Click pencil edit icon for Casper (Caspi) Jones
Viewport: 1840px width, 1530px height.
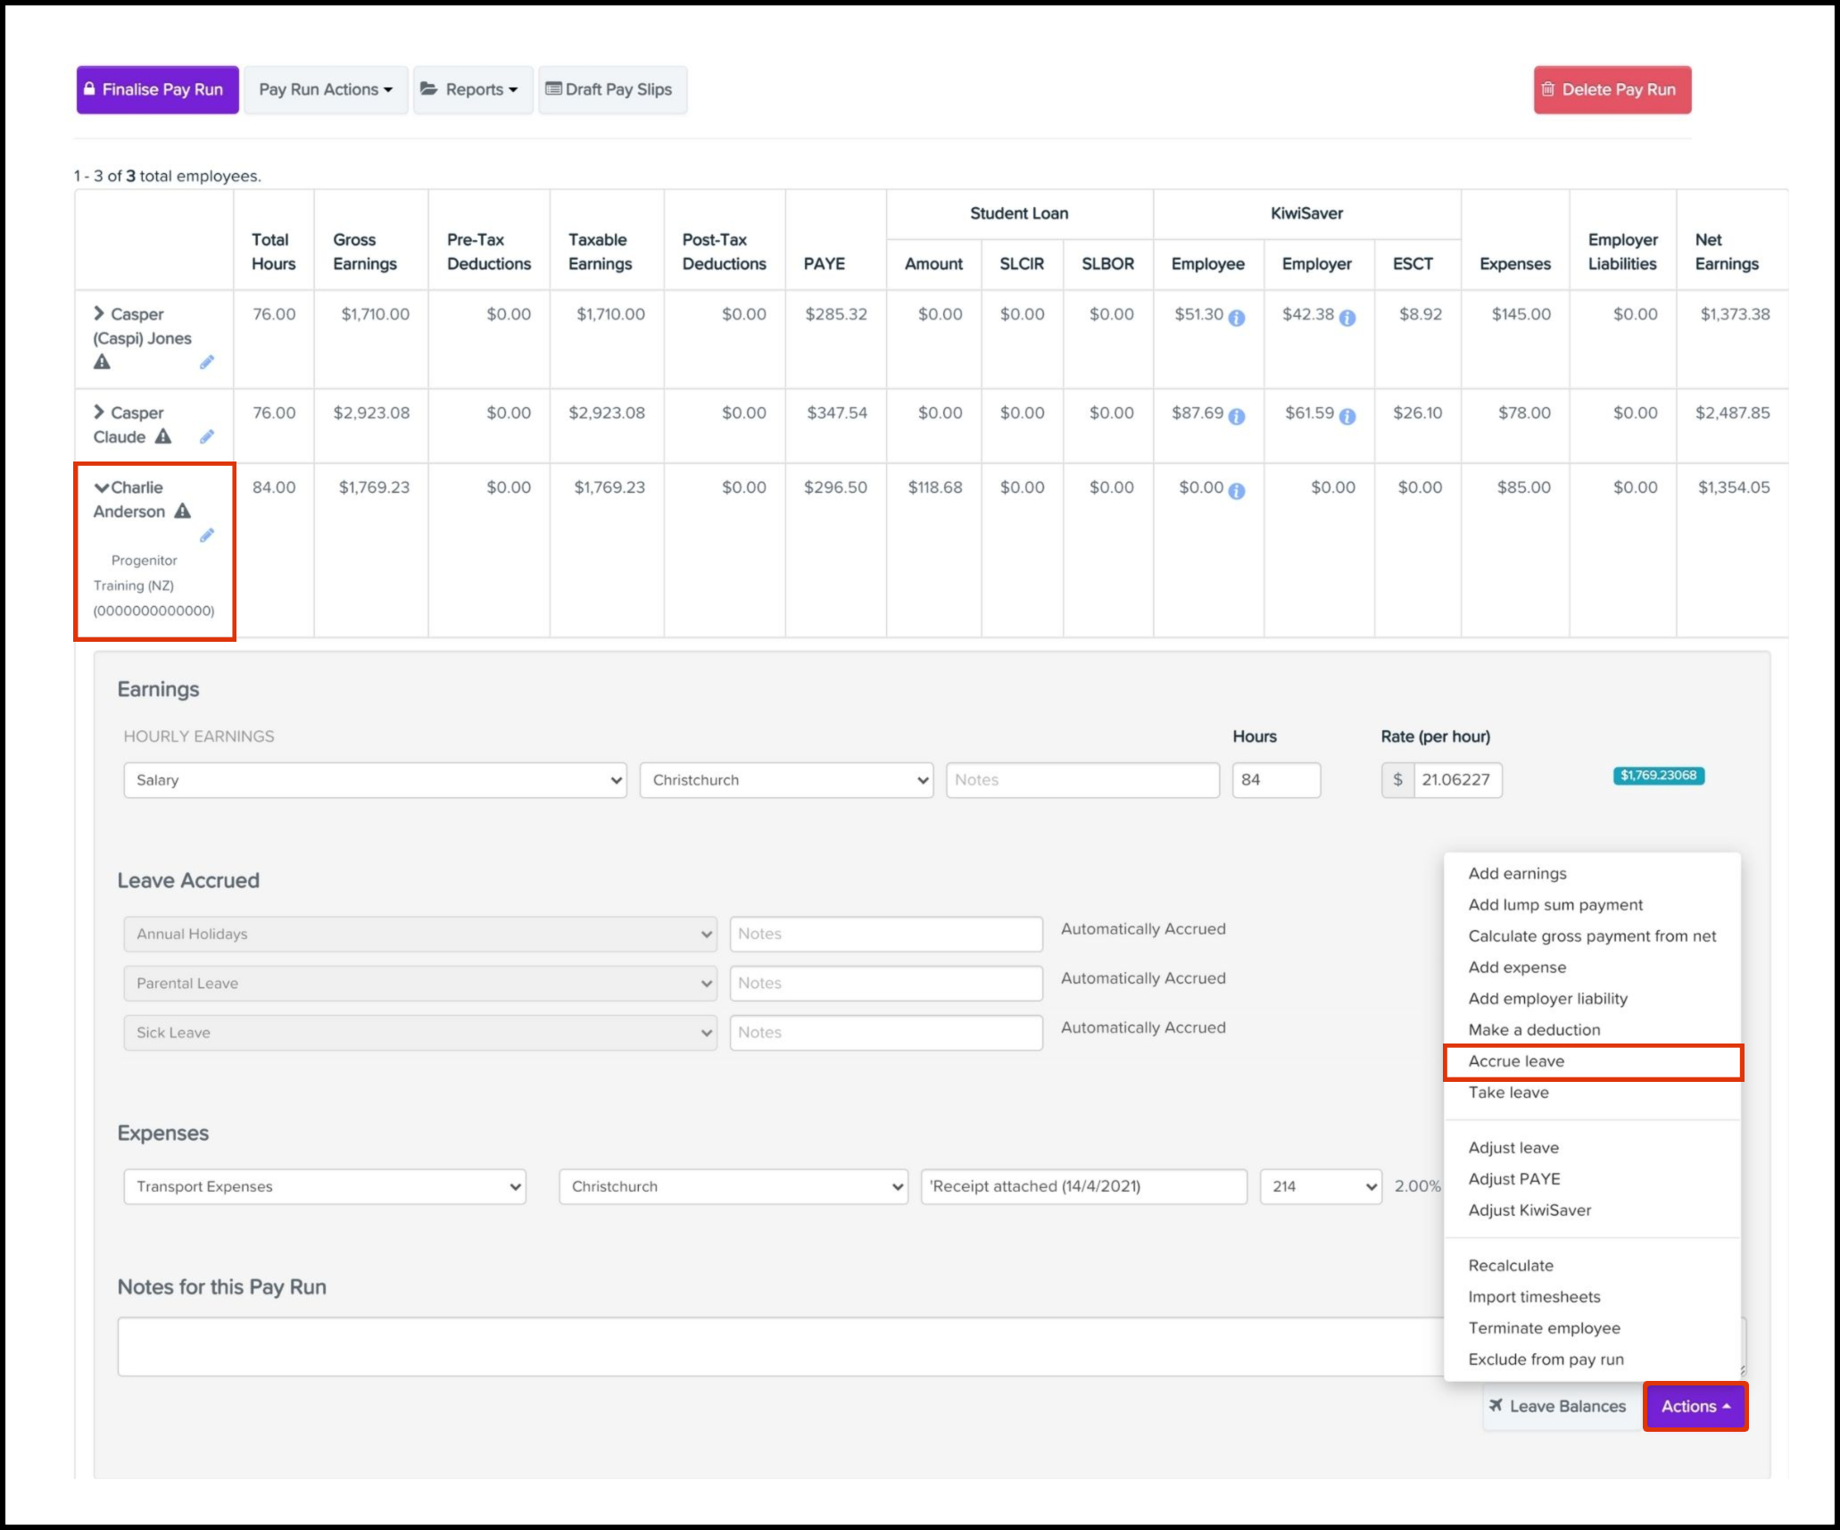coord(206,362)
